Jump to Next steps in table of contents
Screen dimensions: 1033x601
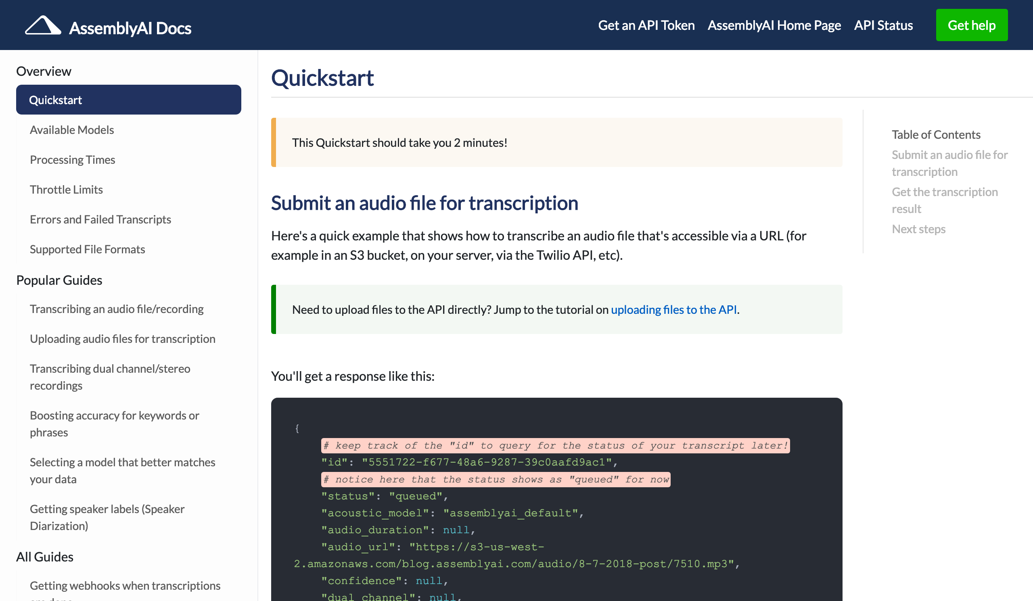tap(918, 229)
